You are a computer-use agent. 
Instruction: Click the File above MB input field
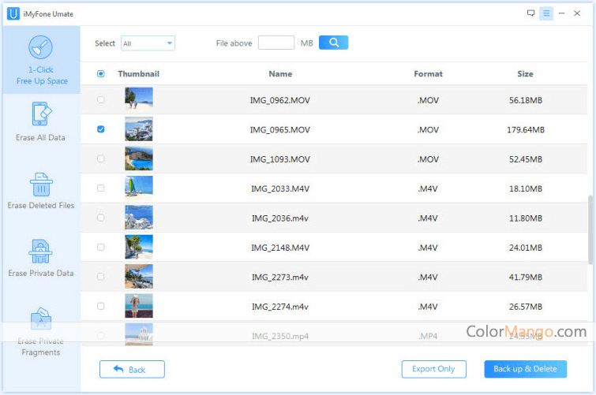(x=276, y=43)
